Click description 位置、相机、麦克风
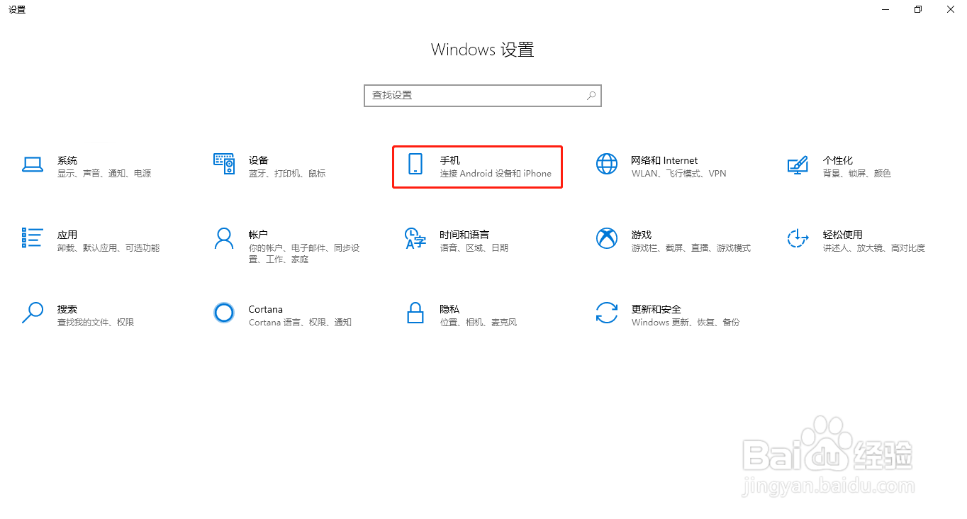 (479, 323)
